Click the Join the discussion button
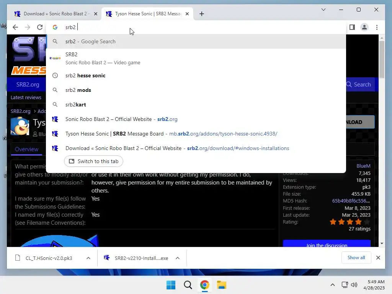The image size is (392, 294). (327, 243)
